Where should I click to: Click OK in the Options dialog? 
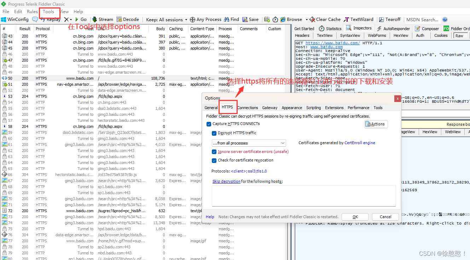click(x=355, y=217)
